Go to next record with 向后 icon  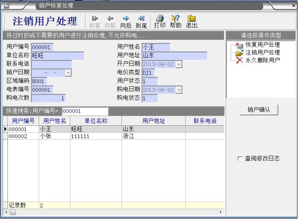coord(126,19)
